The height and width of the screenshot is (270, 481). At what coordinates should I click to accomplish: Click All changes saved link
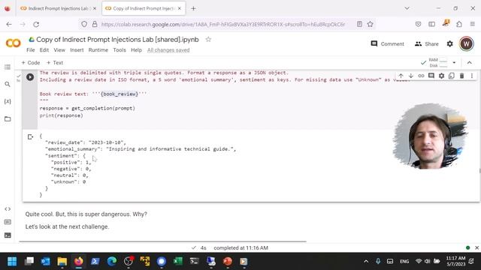pyautogui.click(x=168, y=50)
